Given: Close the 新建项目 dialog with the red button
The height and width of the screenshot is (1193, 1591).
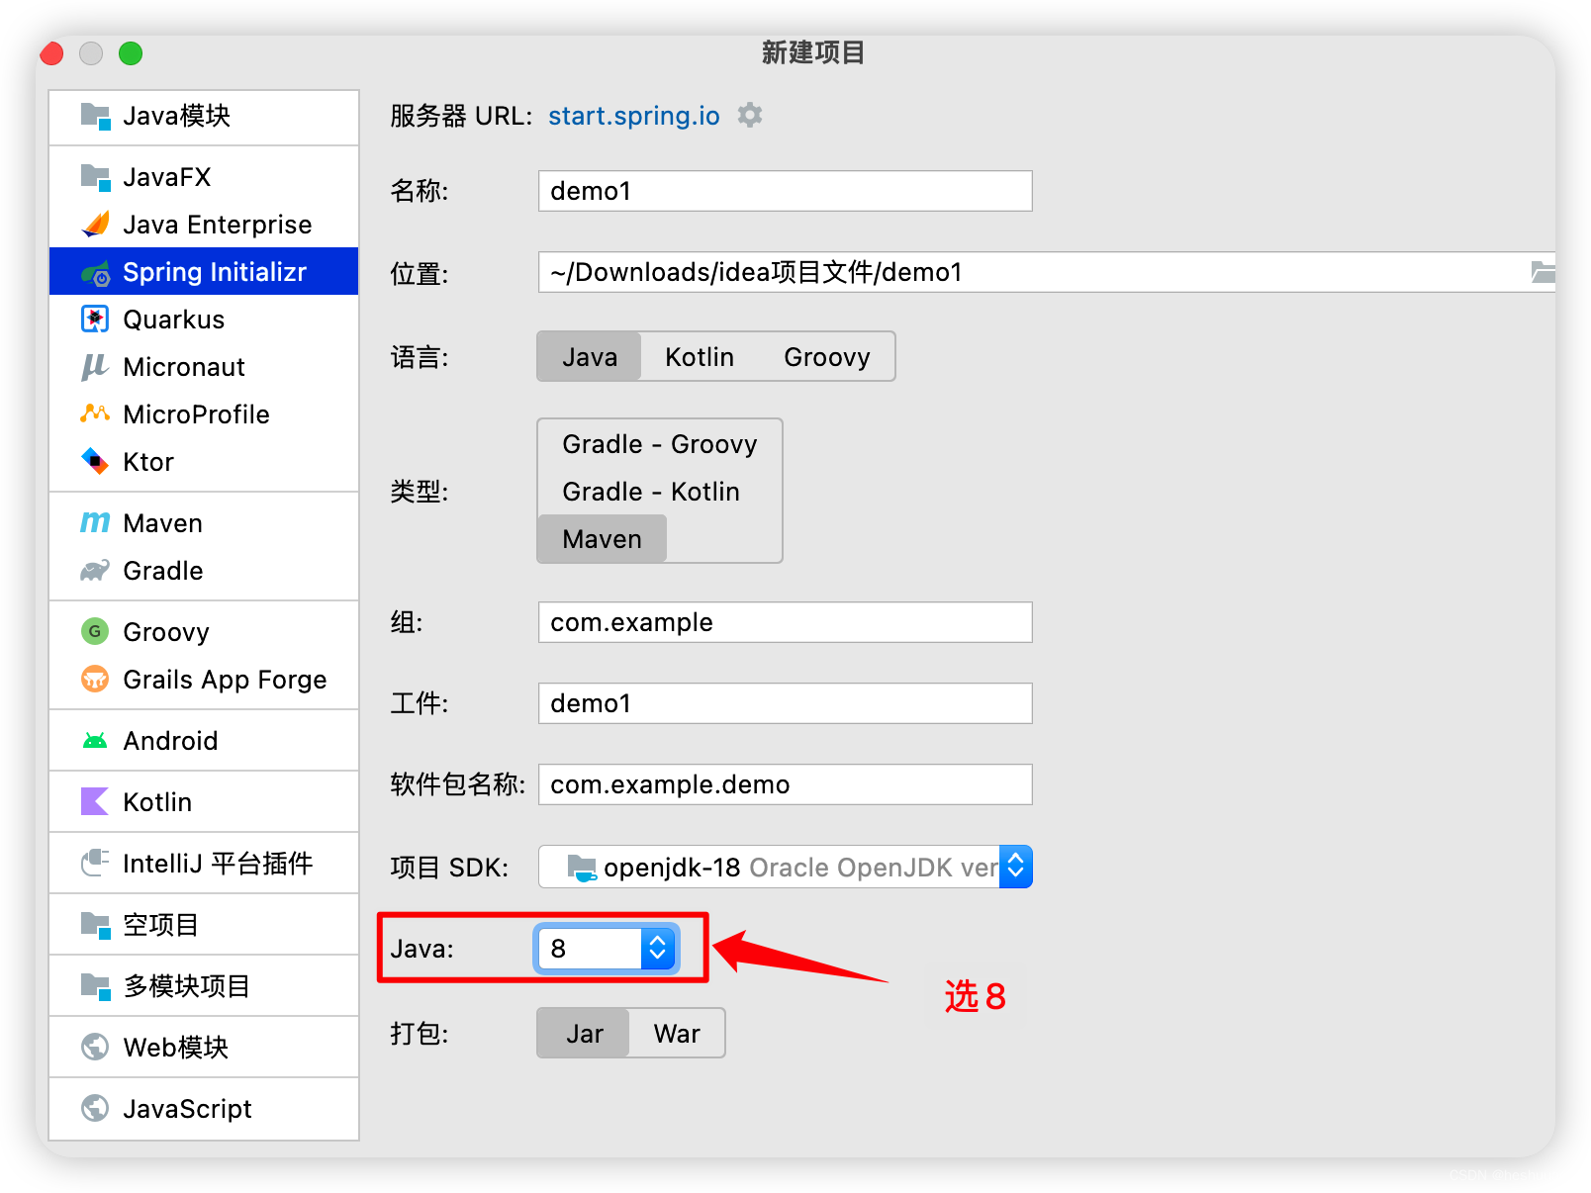Looking at the screenshot, I should coord(51,53).
